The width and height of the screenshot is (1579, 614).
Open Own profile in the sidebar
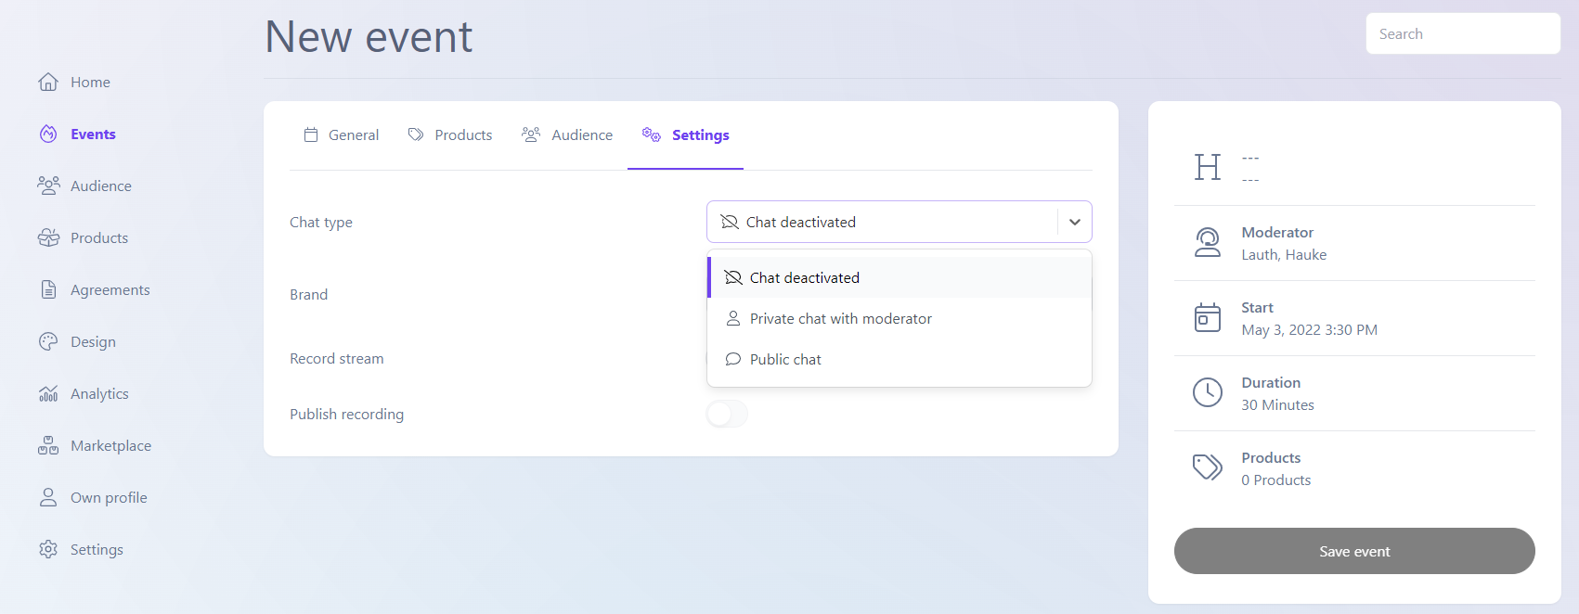(x=109, y=497)
